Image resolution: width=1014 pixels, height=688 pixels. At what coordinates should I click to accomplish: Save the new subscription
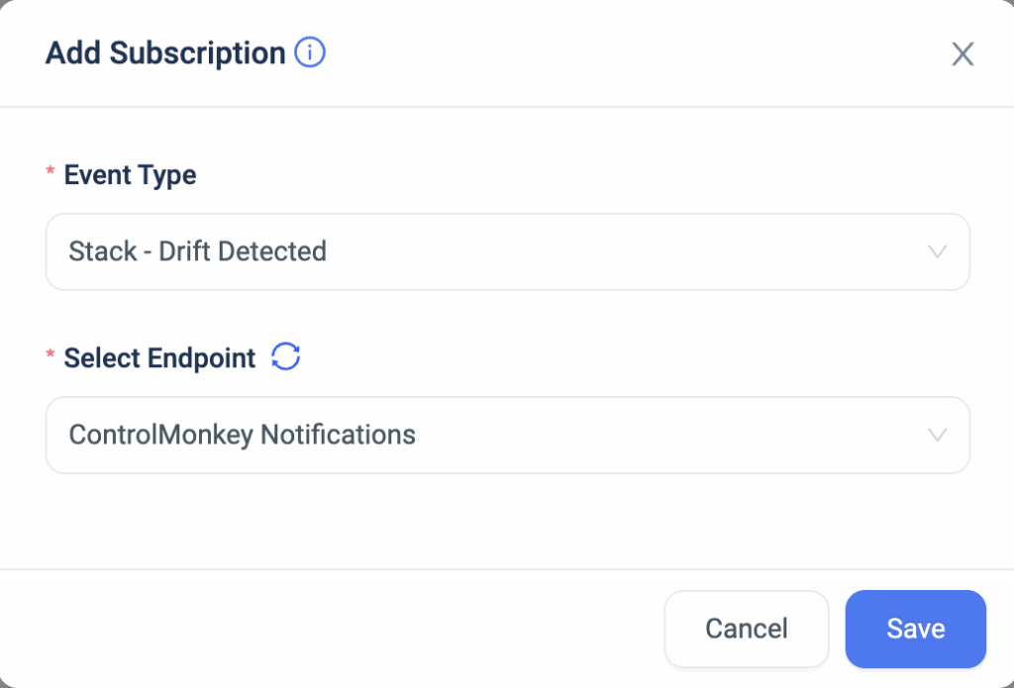[916, 629]
